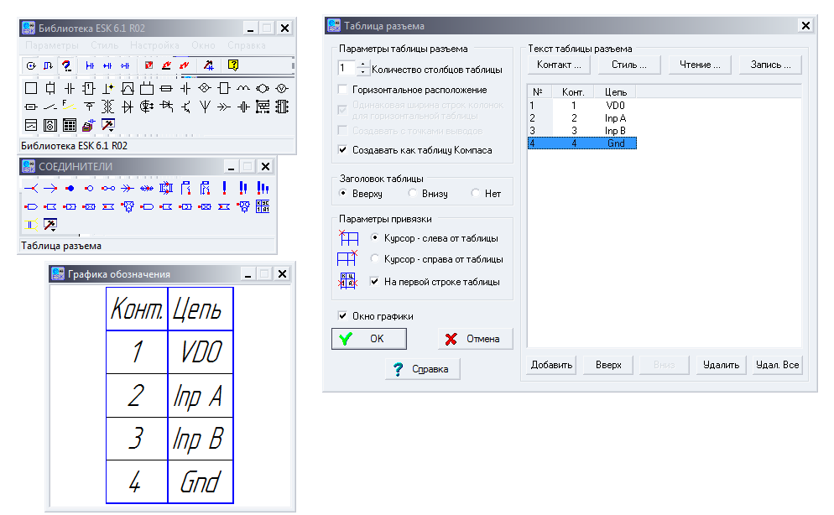This screenshot has height=515, width=834.
Task: Increase the table column count spinner
Action: tap(362, 65)
